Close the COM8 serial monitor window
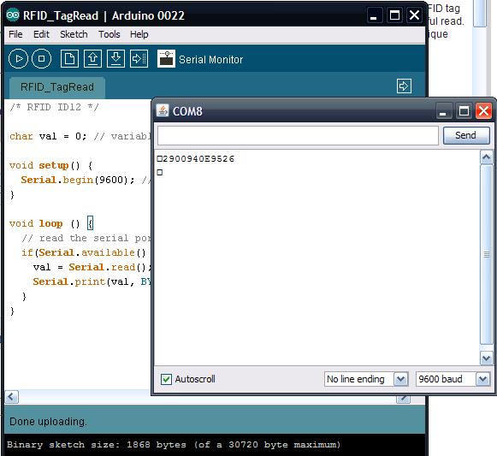The image size is (497, 456). (x=483, y=111)
